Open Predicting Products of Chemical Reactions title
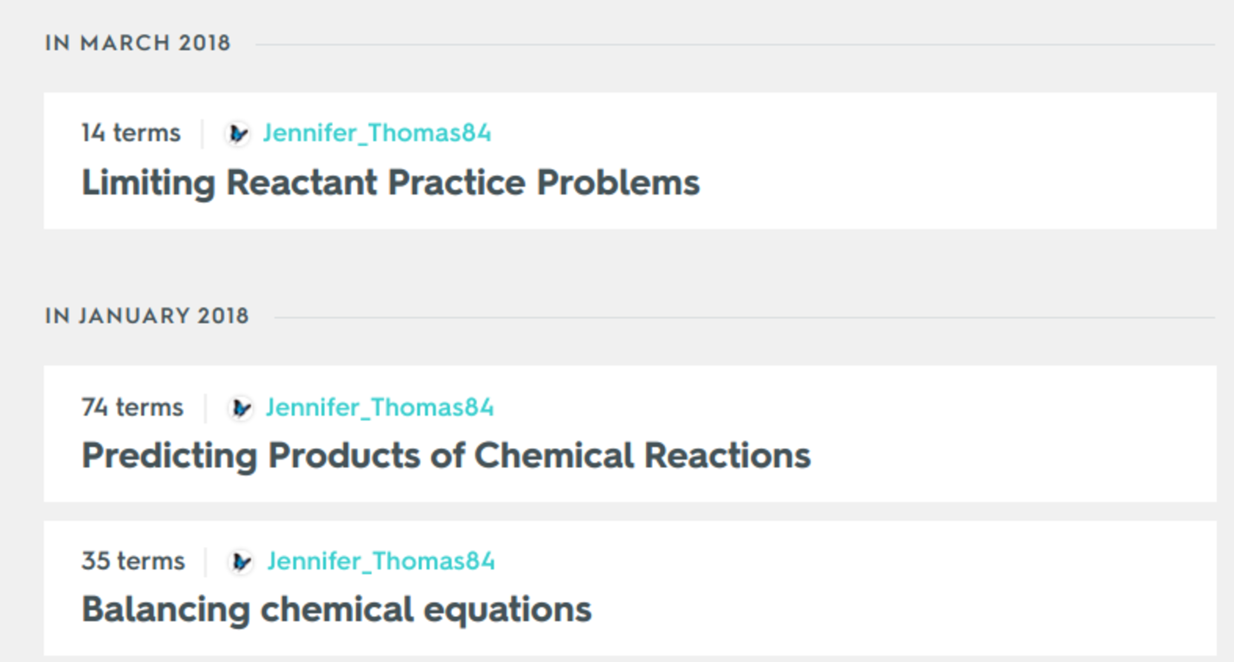Viewport: 1234px width, 662px height. point(446,455)
